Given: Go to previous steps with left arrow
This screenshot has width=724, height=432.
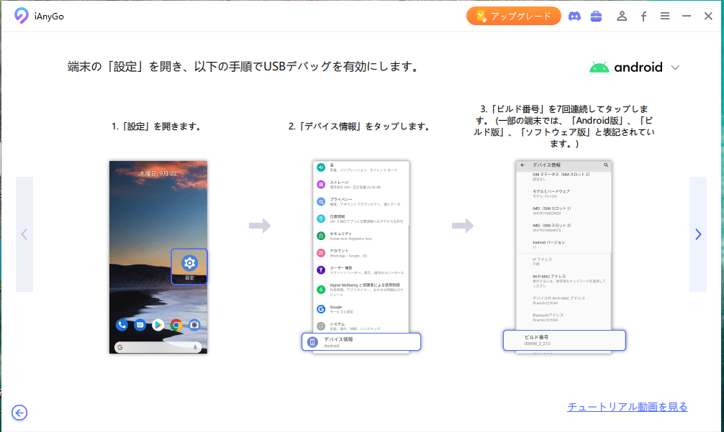Looking at the screenshot, I should tap(24, 234).
